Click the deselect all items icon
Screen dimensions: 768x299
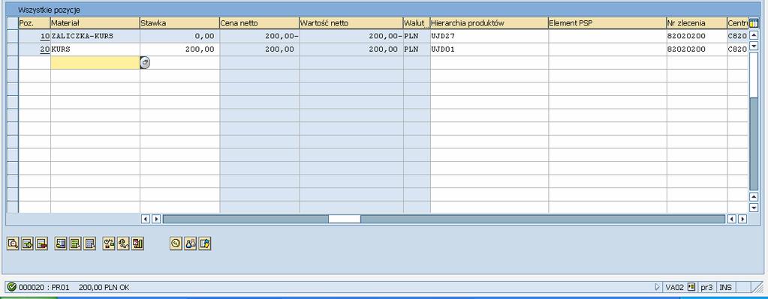[89, 244]
